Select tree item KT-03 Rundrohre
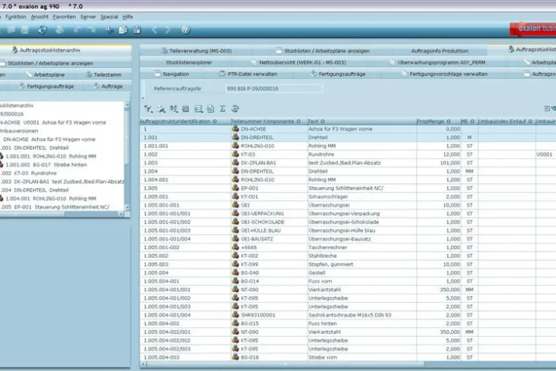This screenshot has width=556, height=371. 34,173
